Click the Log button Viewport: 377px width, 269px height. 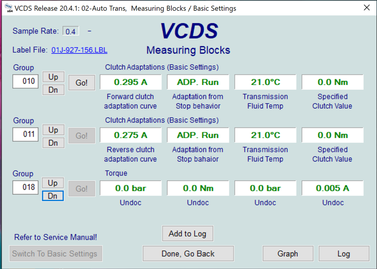coord(344,254)
